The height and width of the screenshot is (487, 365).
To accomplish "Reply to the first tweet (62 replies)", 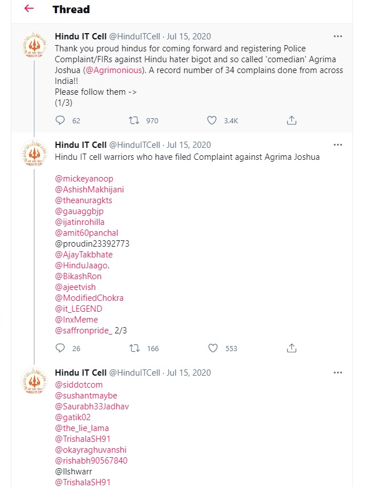I will click(60, 120).
